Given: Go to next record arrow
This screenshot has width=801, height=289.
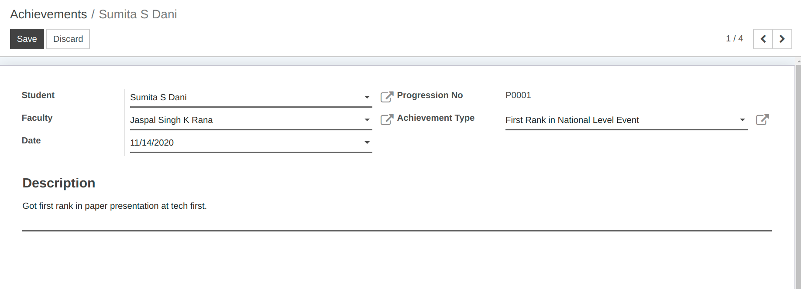Looking at the screenshot, I should coord(782,39).
